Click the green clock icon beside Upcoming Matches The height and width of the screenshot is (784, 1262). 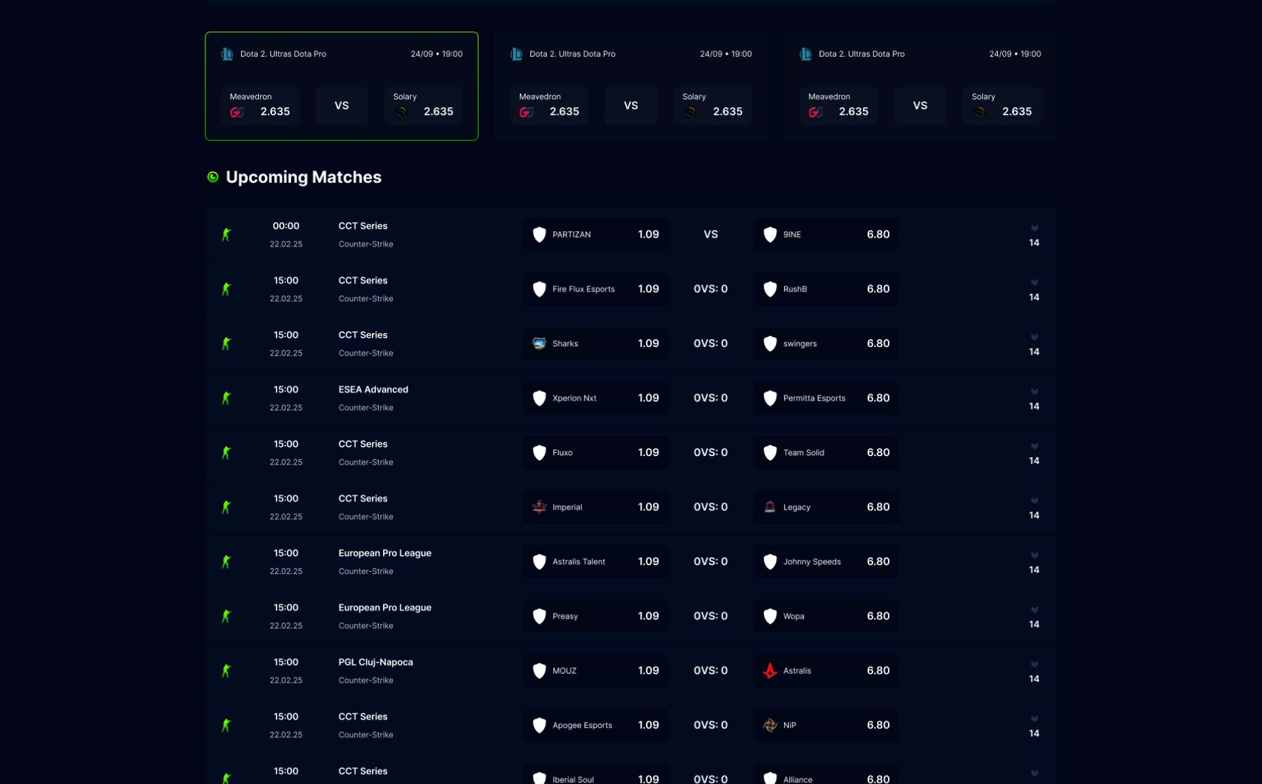coord(213,177)
